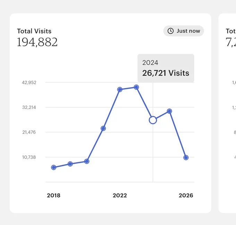The width and height of the screenshot is (236, 225).
Task: Click the 21,476 y-axis label
Action: 29,132
